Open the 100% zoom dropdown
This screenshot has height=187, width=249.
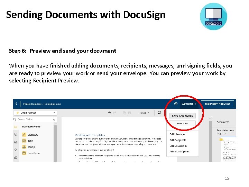point(144,113)
